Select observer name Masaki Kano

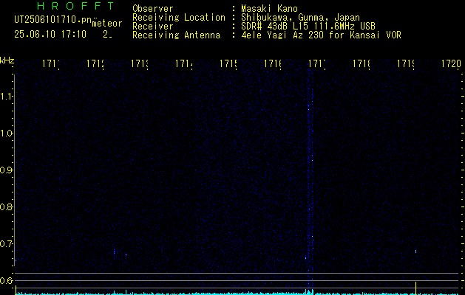(x=269, y=9)
